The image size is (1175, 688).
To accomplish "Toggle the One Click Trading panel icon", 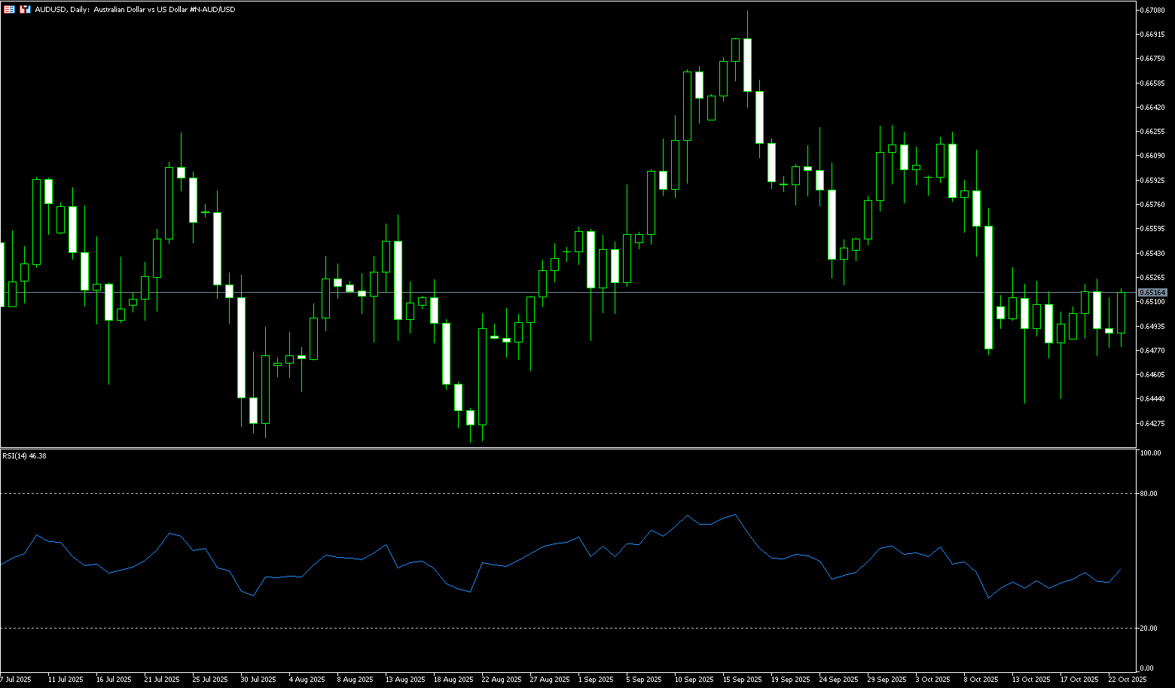I will pos(25,10).
